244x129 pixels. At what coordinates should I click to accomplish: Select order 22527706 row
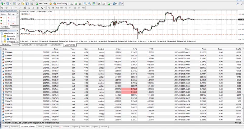pyautogui.click(x=122, y=89)
